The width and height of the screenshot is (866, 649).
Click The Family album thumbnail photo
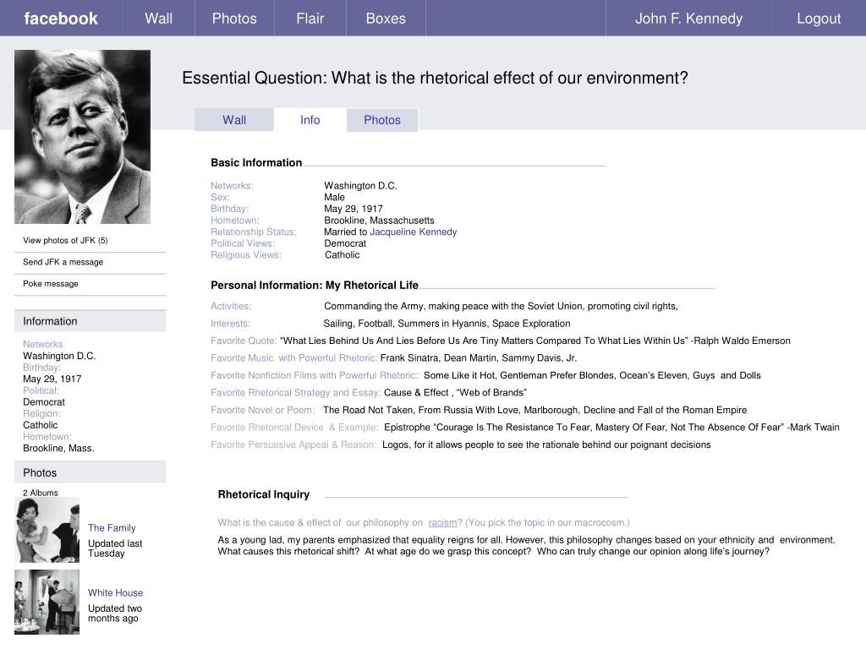click(x=47, y=530)
